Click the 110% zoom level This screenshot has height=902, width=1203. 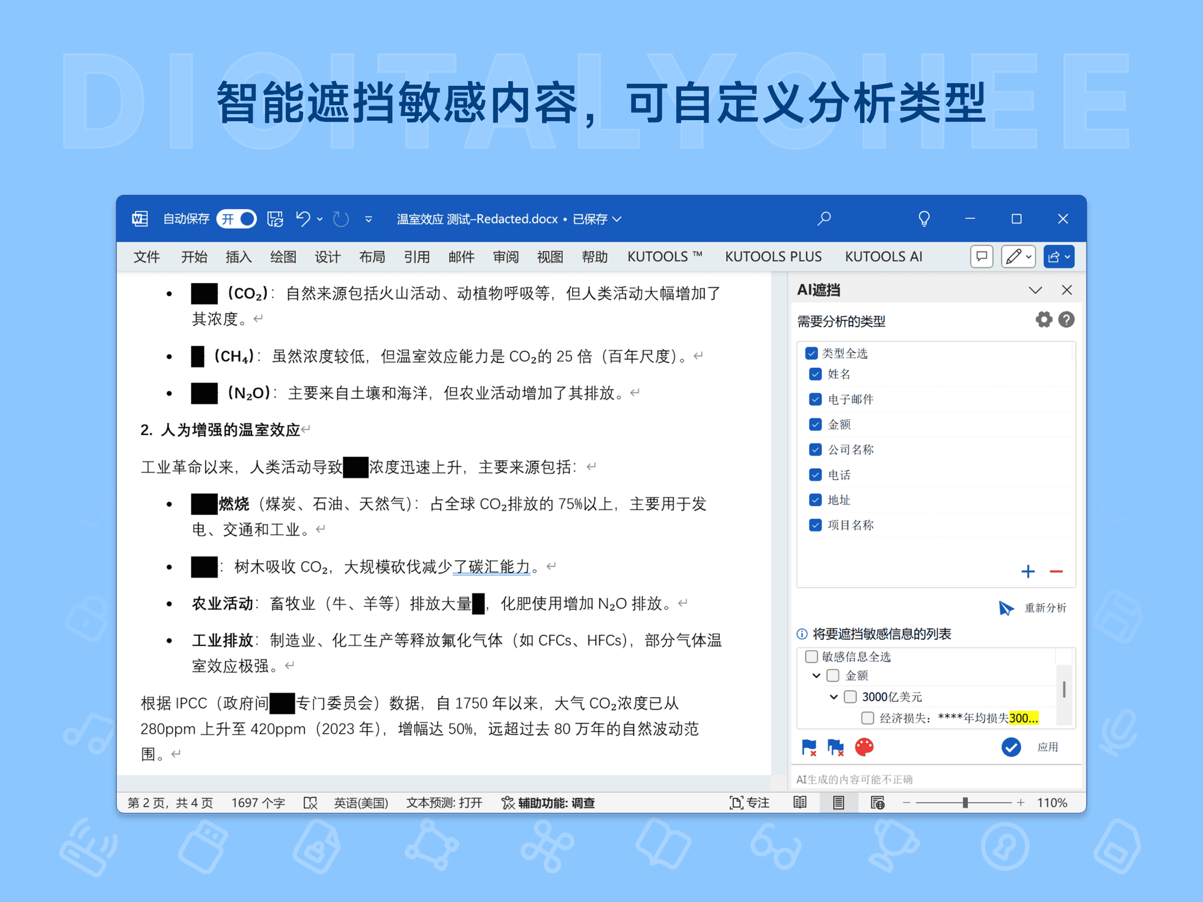[x=1052, y=803]
